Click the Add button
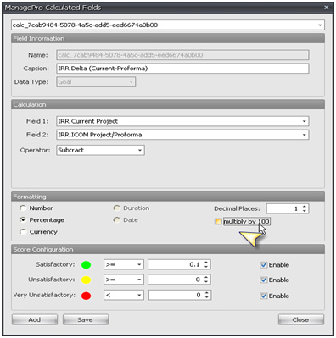 coord(35,319)
